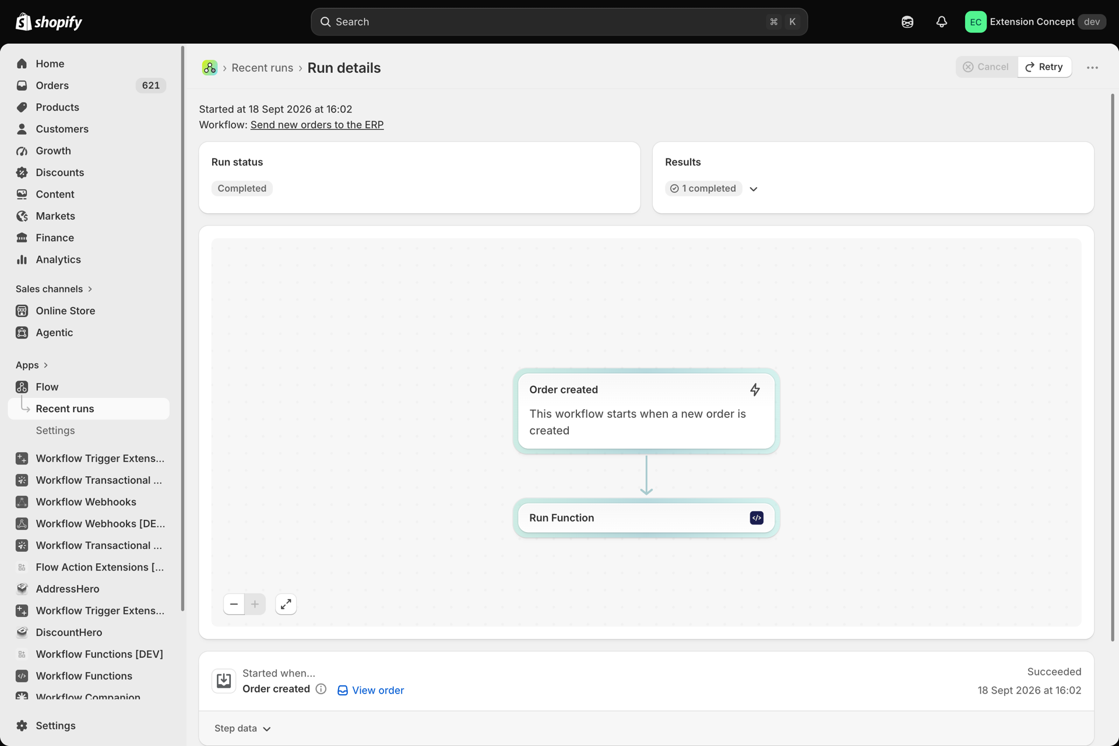
Task: Click the Order created trigger lightning icon
Action: click(x=755, y=389)
